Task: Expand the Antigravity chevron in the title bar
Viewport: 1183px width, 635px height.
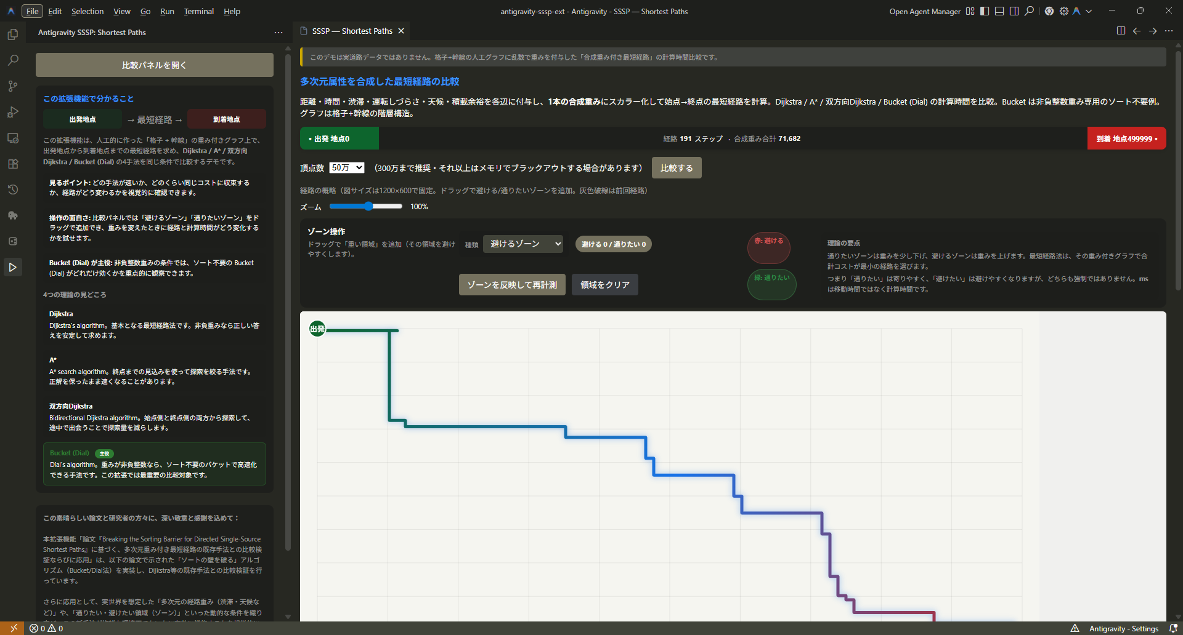Action: [x=1089, y=11]
